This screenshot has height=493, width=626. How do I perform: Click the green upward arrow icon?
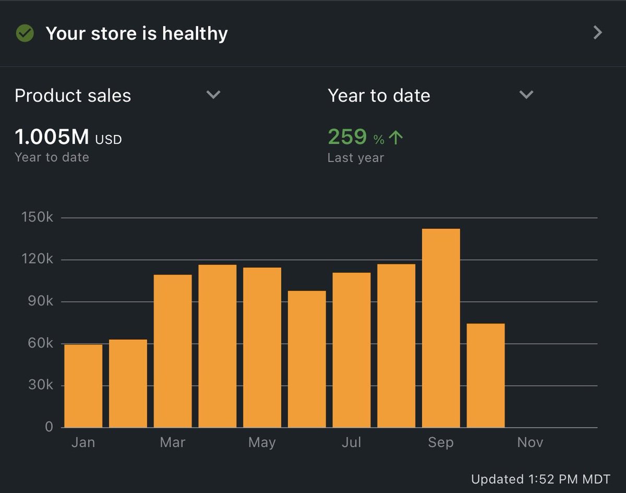point(396,138)
